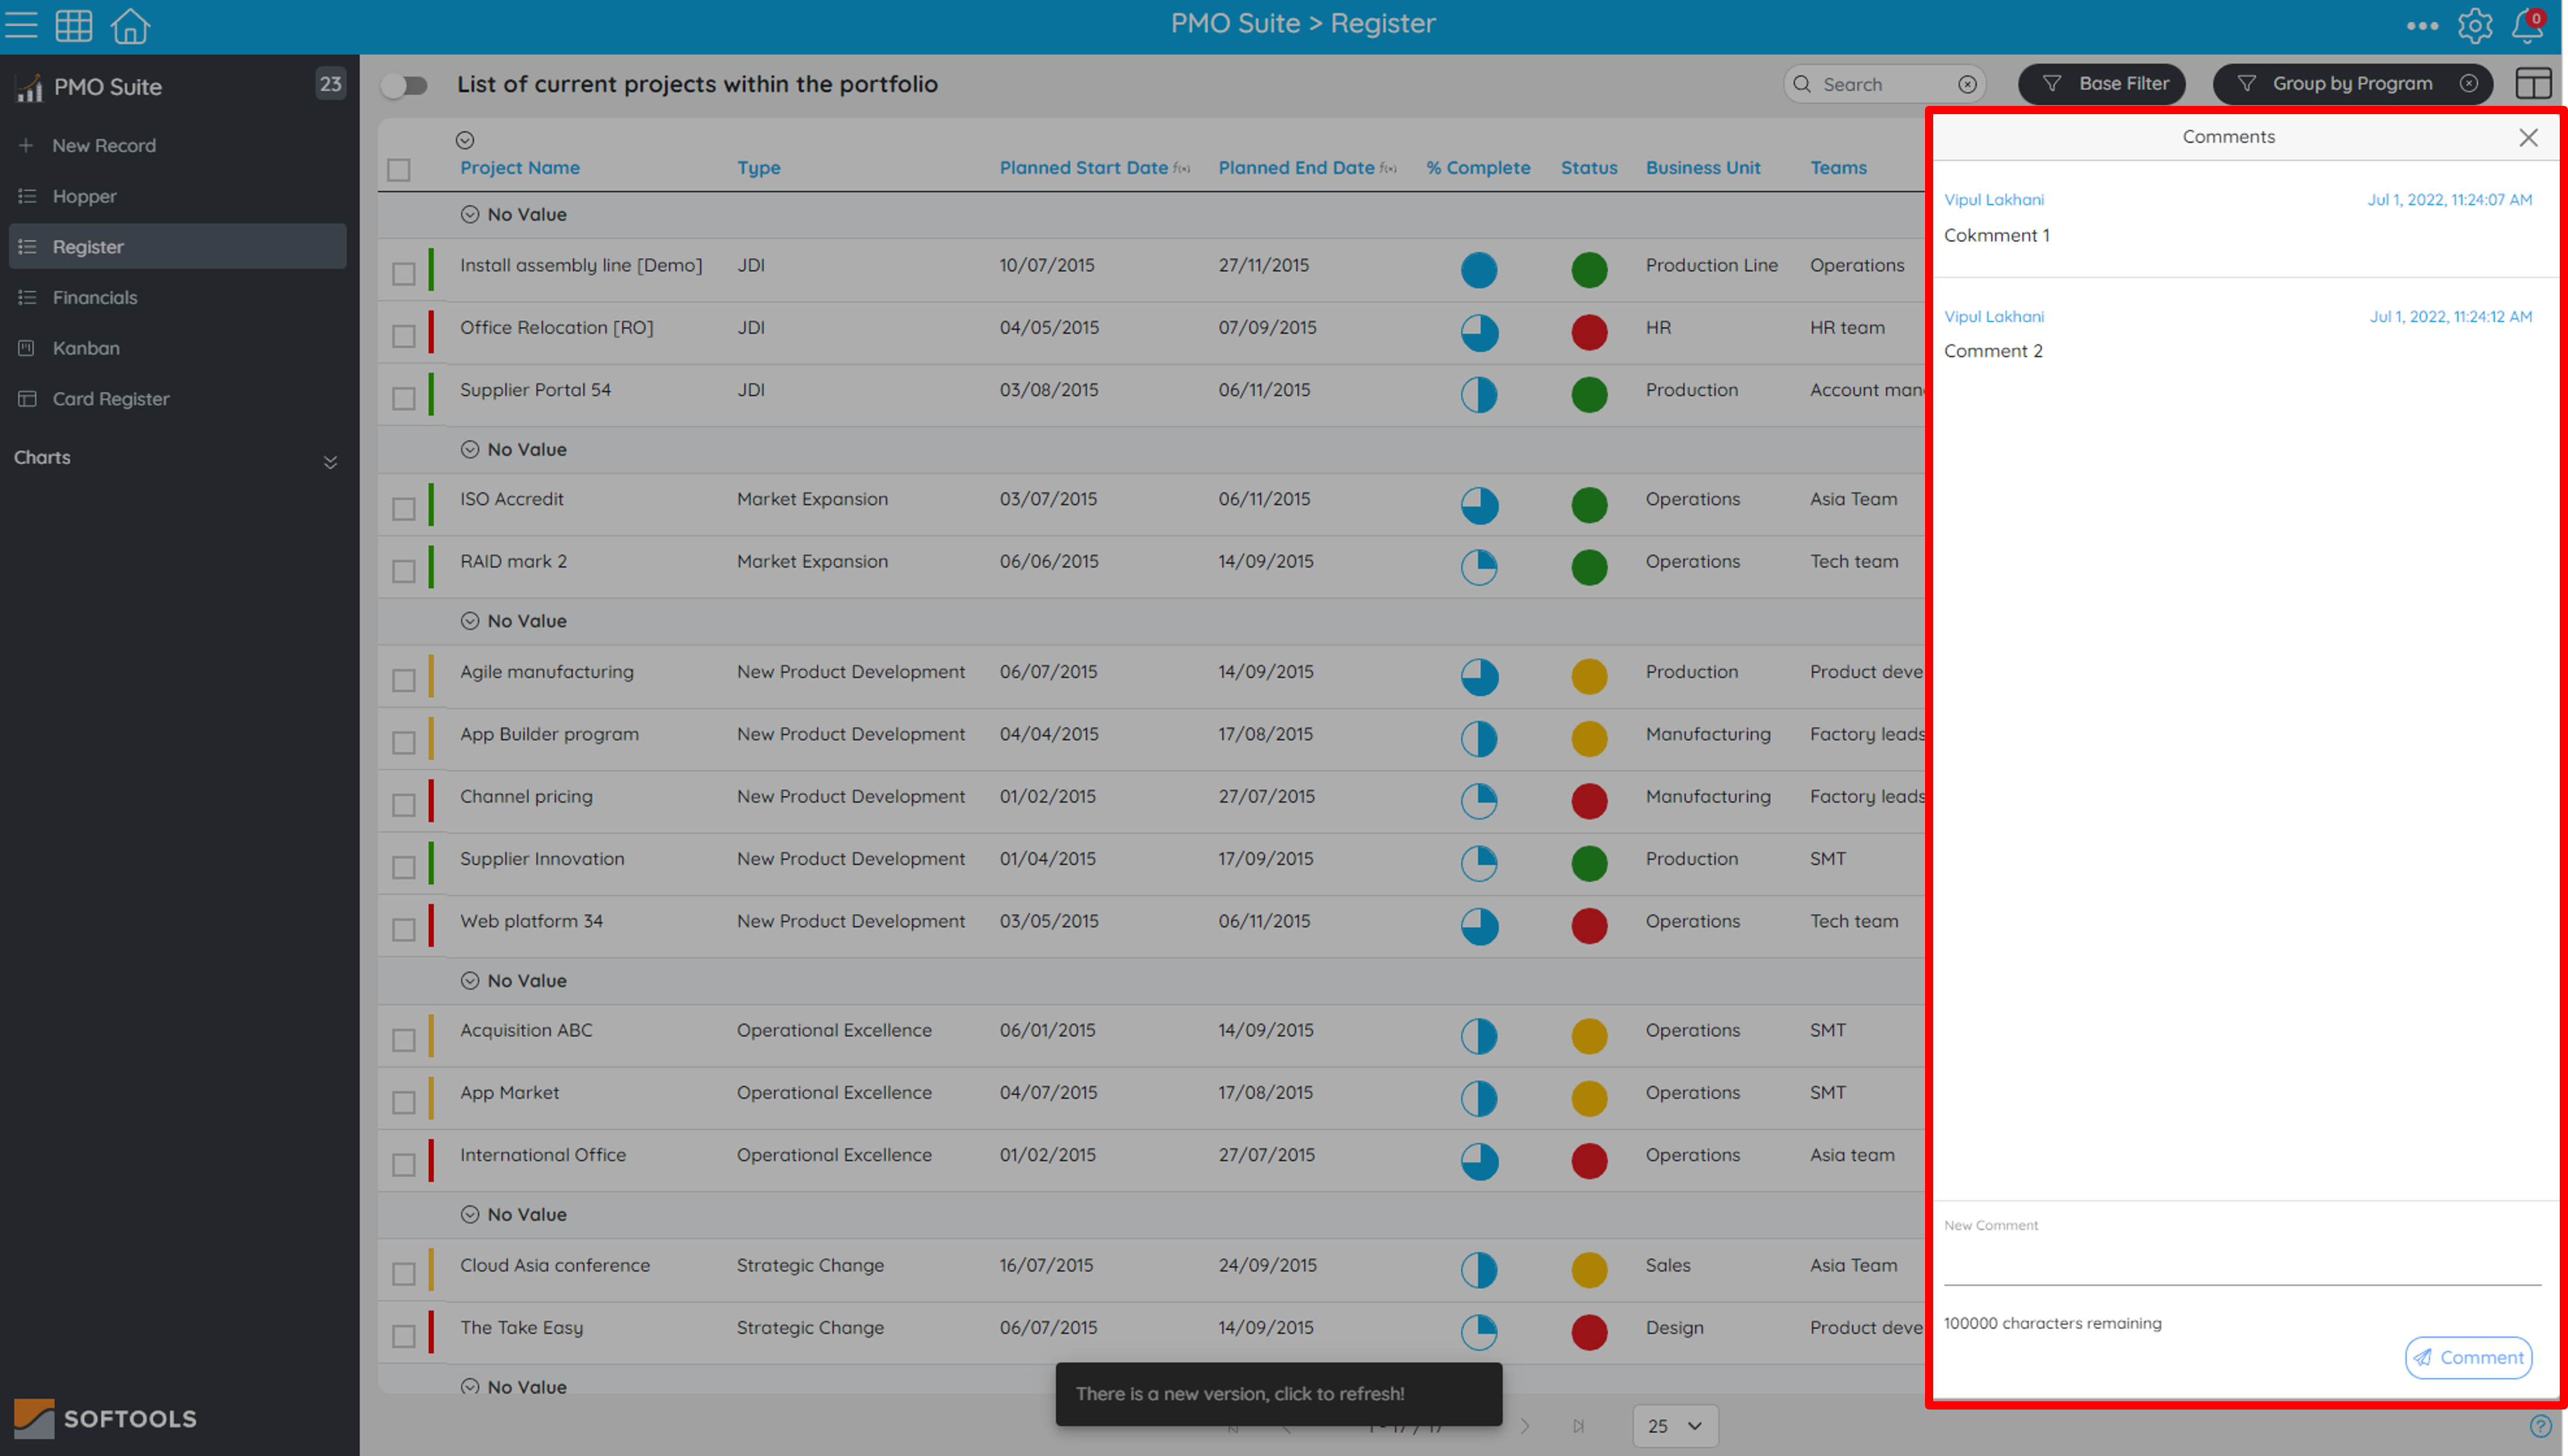Close the Comments panel

2527,137
